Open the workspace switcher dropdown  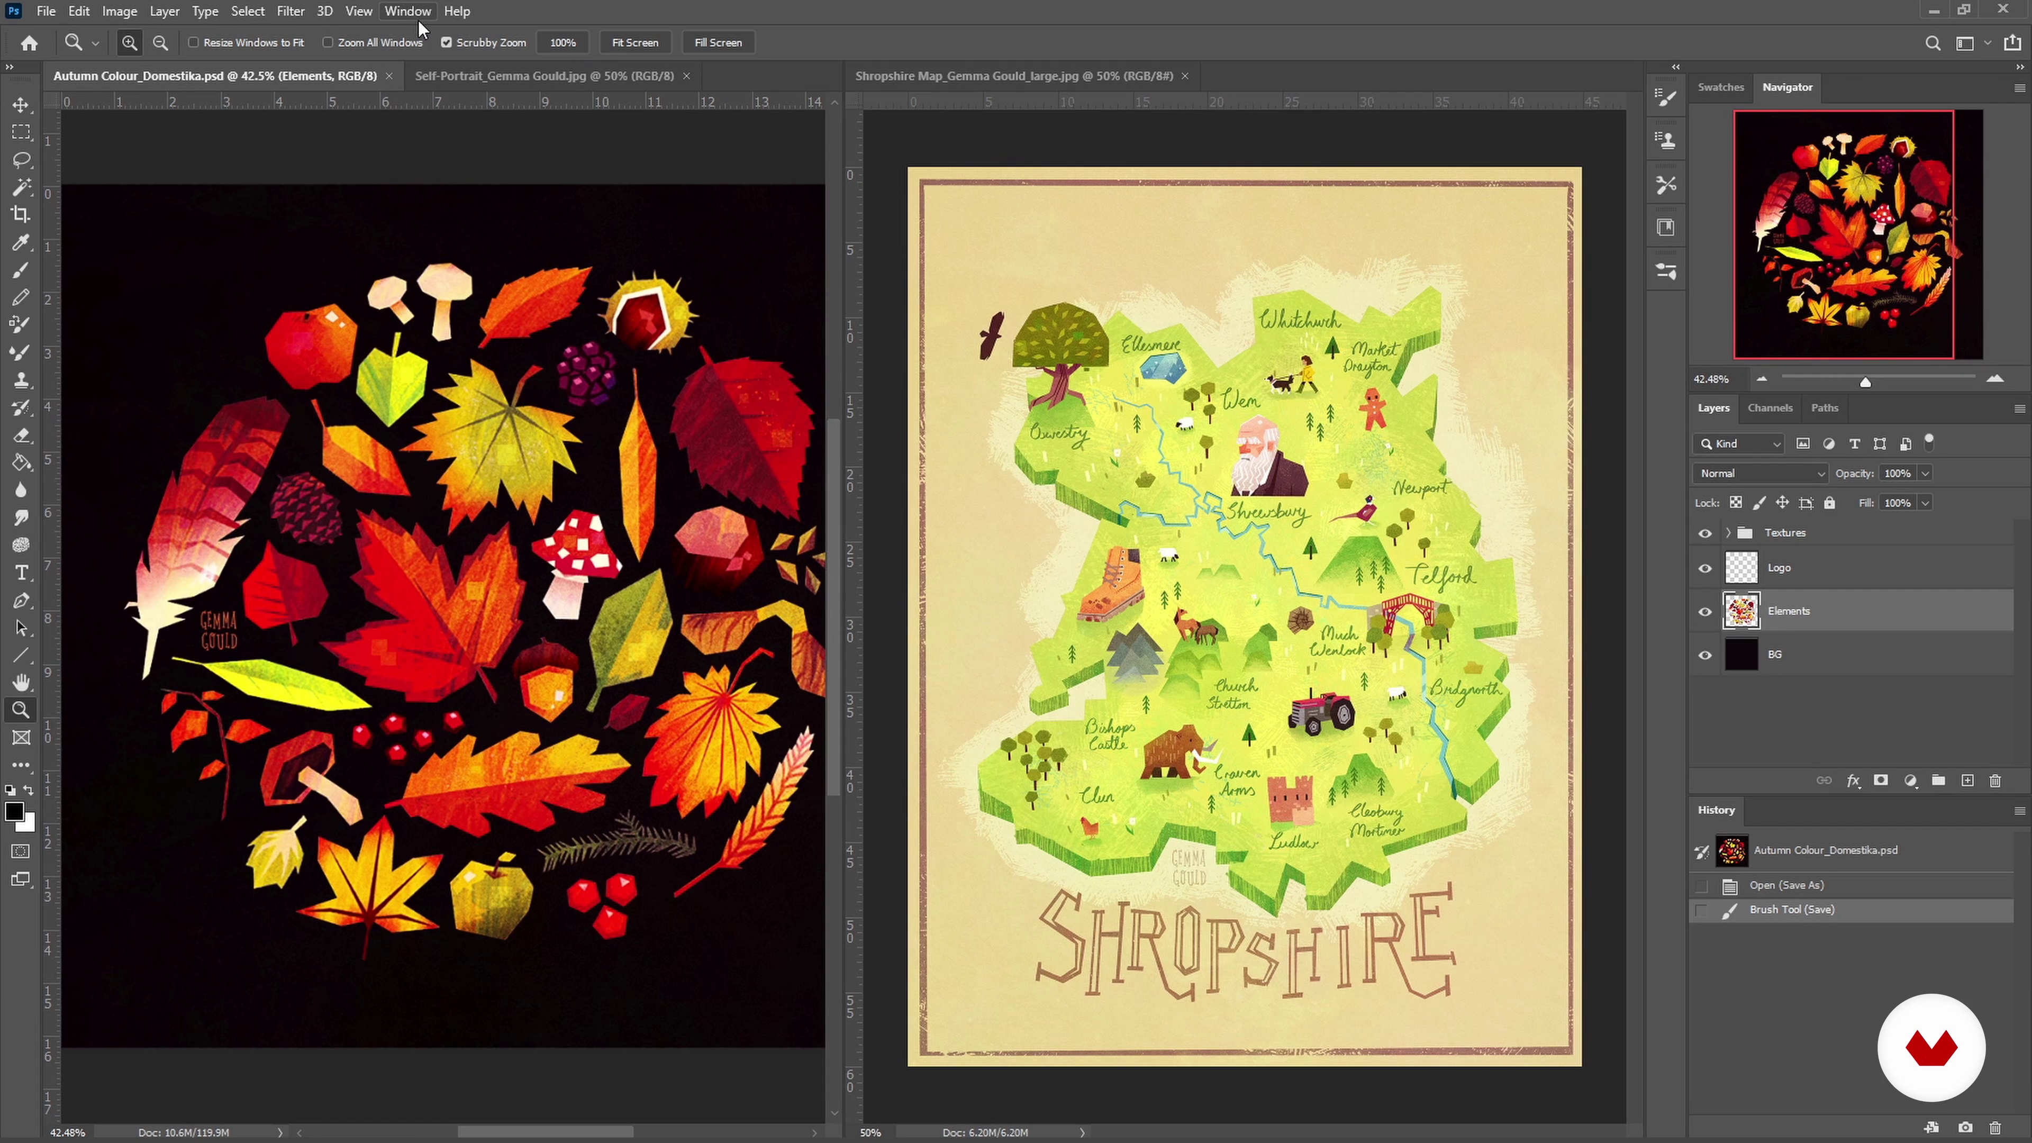(1987, 43)
